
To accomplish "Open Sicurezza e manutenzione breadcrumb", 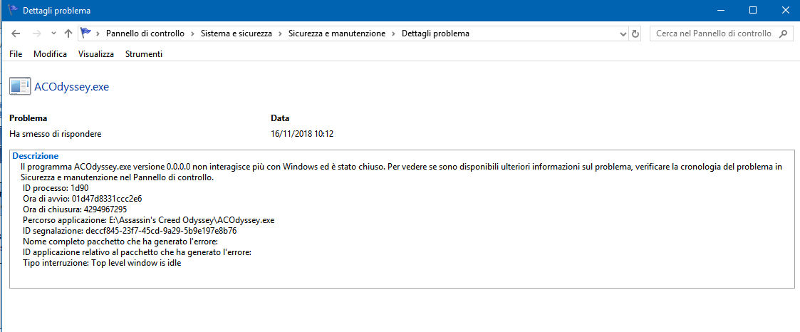I will click(337, 33).
